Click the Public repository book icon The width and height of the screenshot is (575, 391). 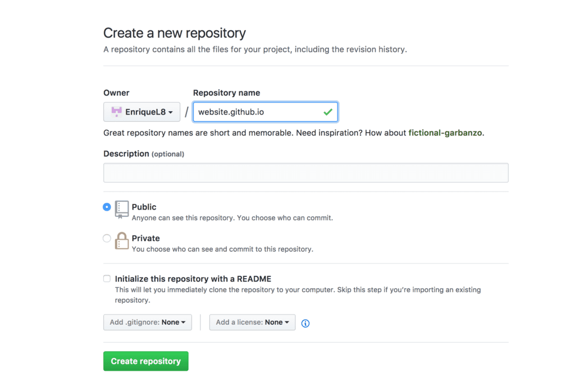coord(121,210)
